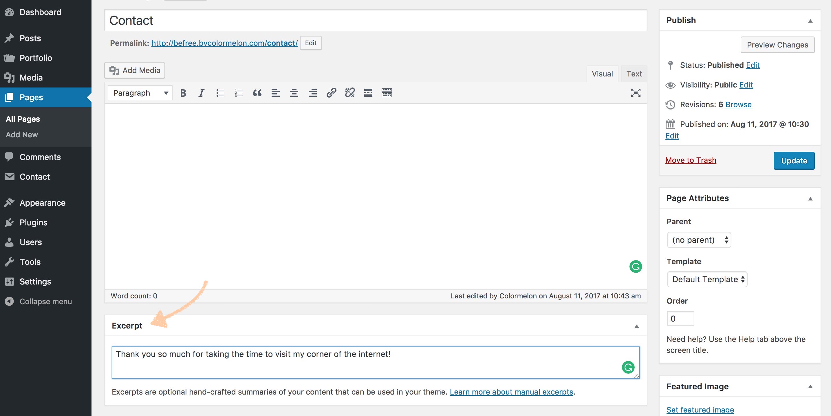Click into the page title field

[376, 20]
